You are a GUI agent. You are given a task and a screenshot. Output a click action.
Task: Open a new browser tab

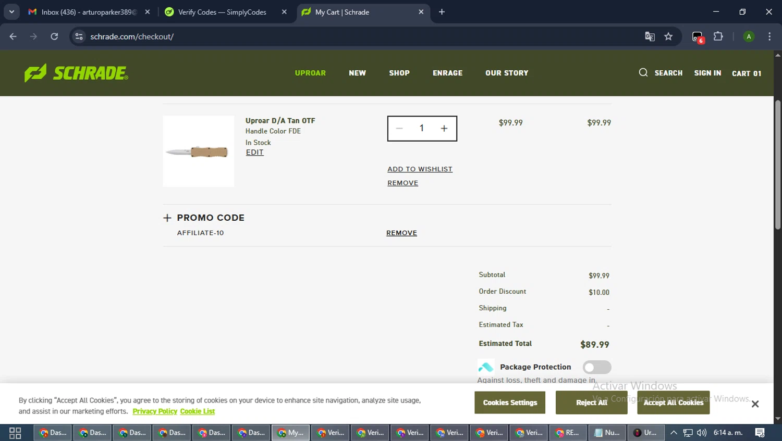pyautogui.click(x=442, y=12)
